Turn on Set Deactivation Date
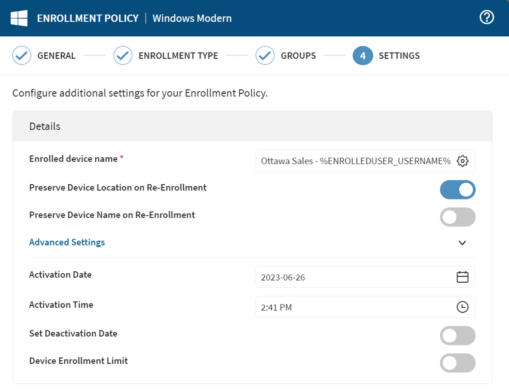The height and width of the screenshot is (391, 509). click(458, 336)
